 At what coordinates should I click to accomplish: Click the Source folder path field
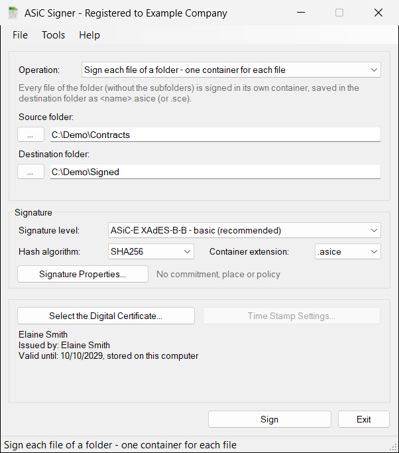pyautogui.click(x=215, y=135)
